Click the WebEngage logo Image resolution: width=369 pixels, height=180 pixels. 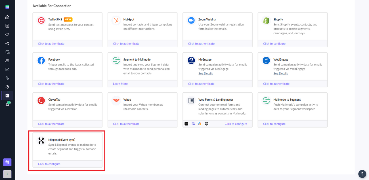click(266, 61)
